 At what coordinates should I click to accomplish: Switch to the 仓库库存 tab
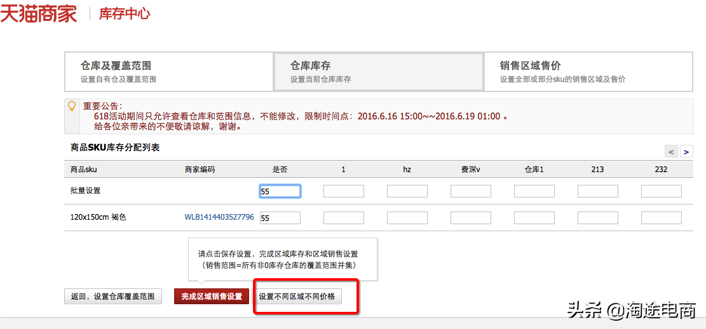(x=379, y=72)
